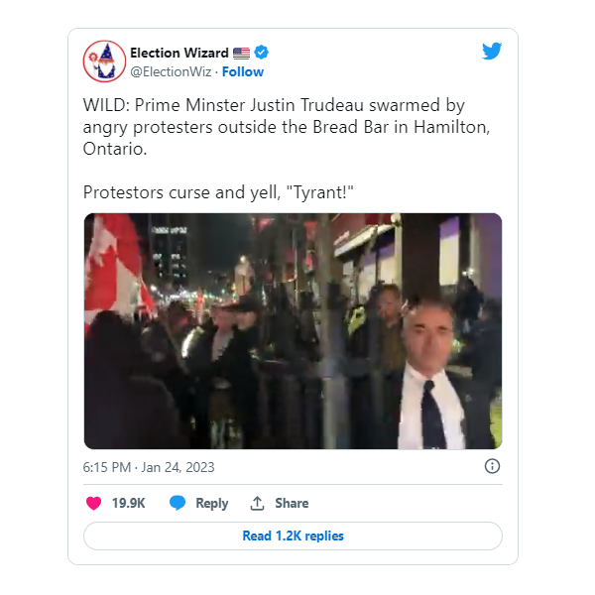
Task: Click the 19.9K likes count
Action: [x=128, y=503]
